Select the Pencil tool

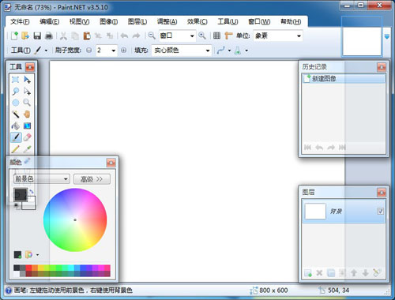tap(16, 149)
